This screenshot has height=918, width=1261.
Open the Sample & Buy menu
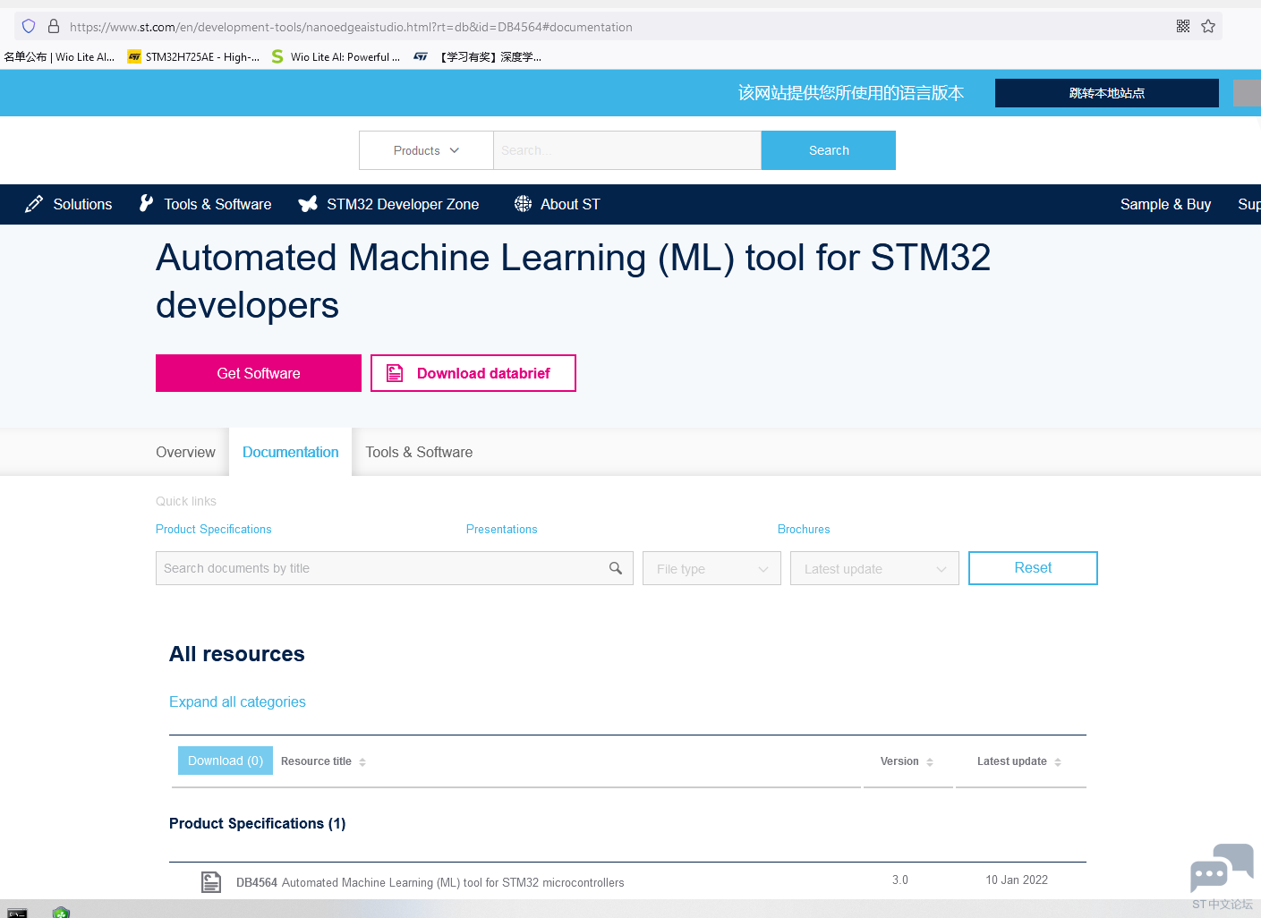[1165, 204]
